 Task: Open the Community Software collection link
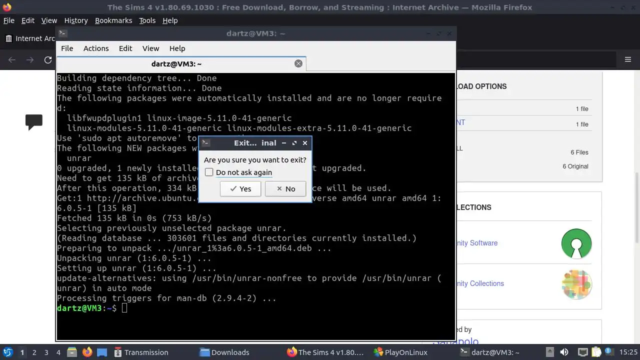pos(476,243)
